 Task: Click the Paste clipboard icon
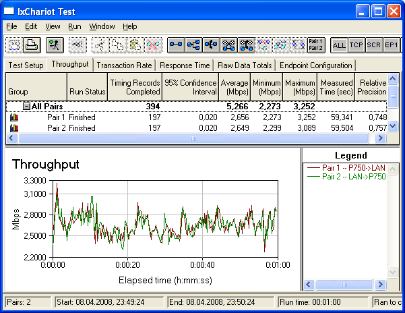click(x=135, y=45)
